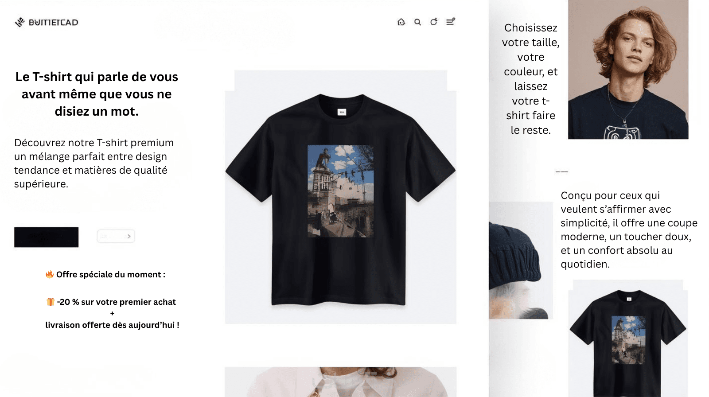This screenshot has width=709, height=397.
Task: Click the small dash separator above Conçu text
Action: 562,171
